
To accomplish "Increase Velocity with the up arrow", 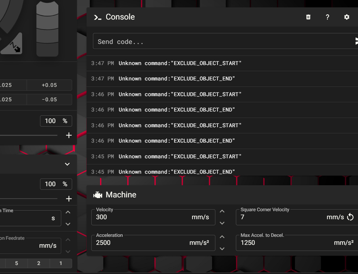I will (222, 212).
